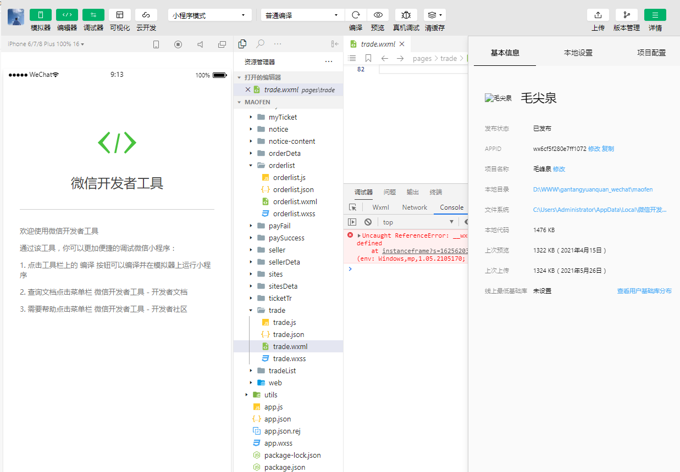The width and height of the screenshot is (680, 472).
Task: Toggle the simulator panel button
Action: pos(41,15)
